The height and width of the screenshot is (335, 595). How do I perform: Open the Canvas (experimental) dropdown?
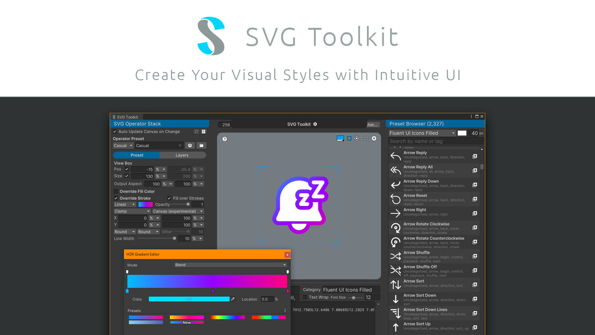click(x=178, y=211)
